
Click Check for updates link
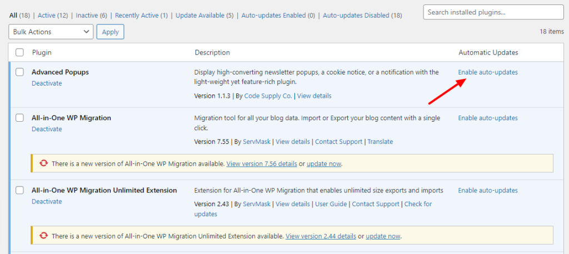[x=418, y=204]
